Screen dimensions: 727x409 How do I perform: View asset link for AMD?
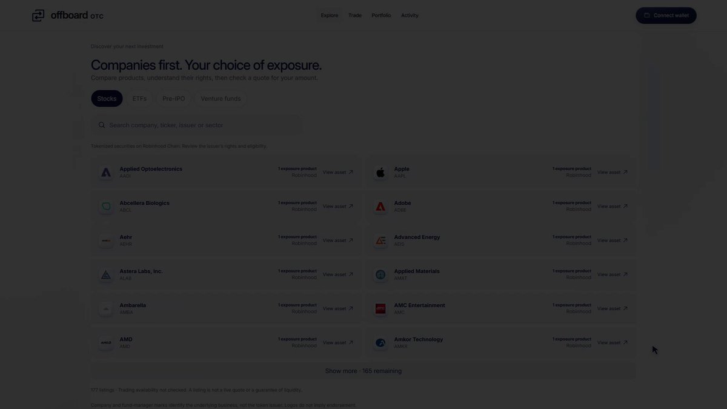click(x=338, y=343)
